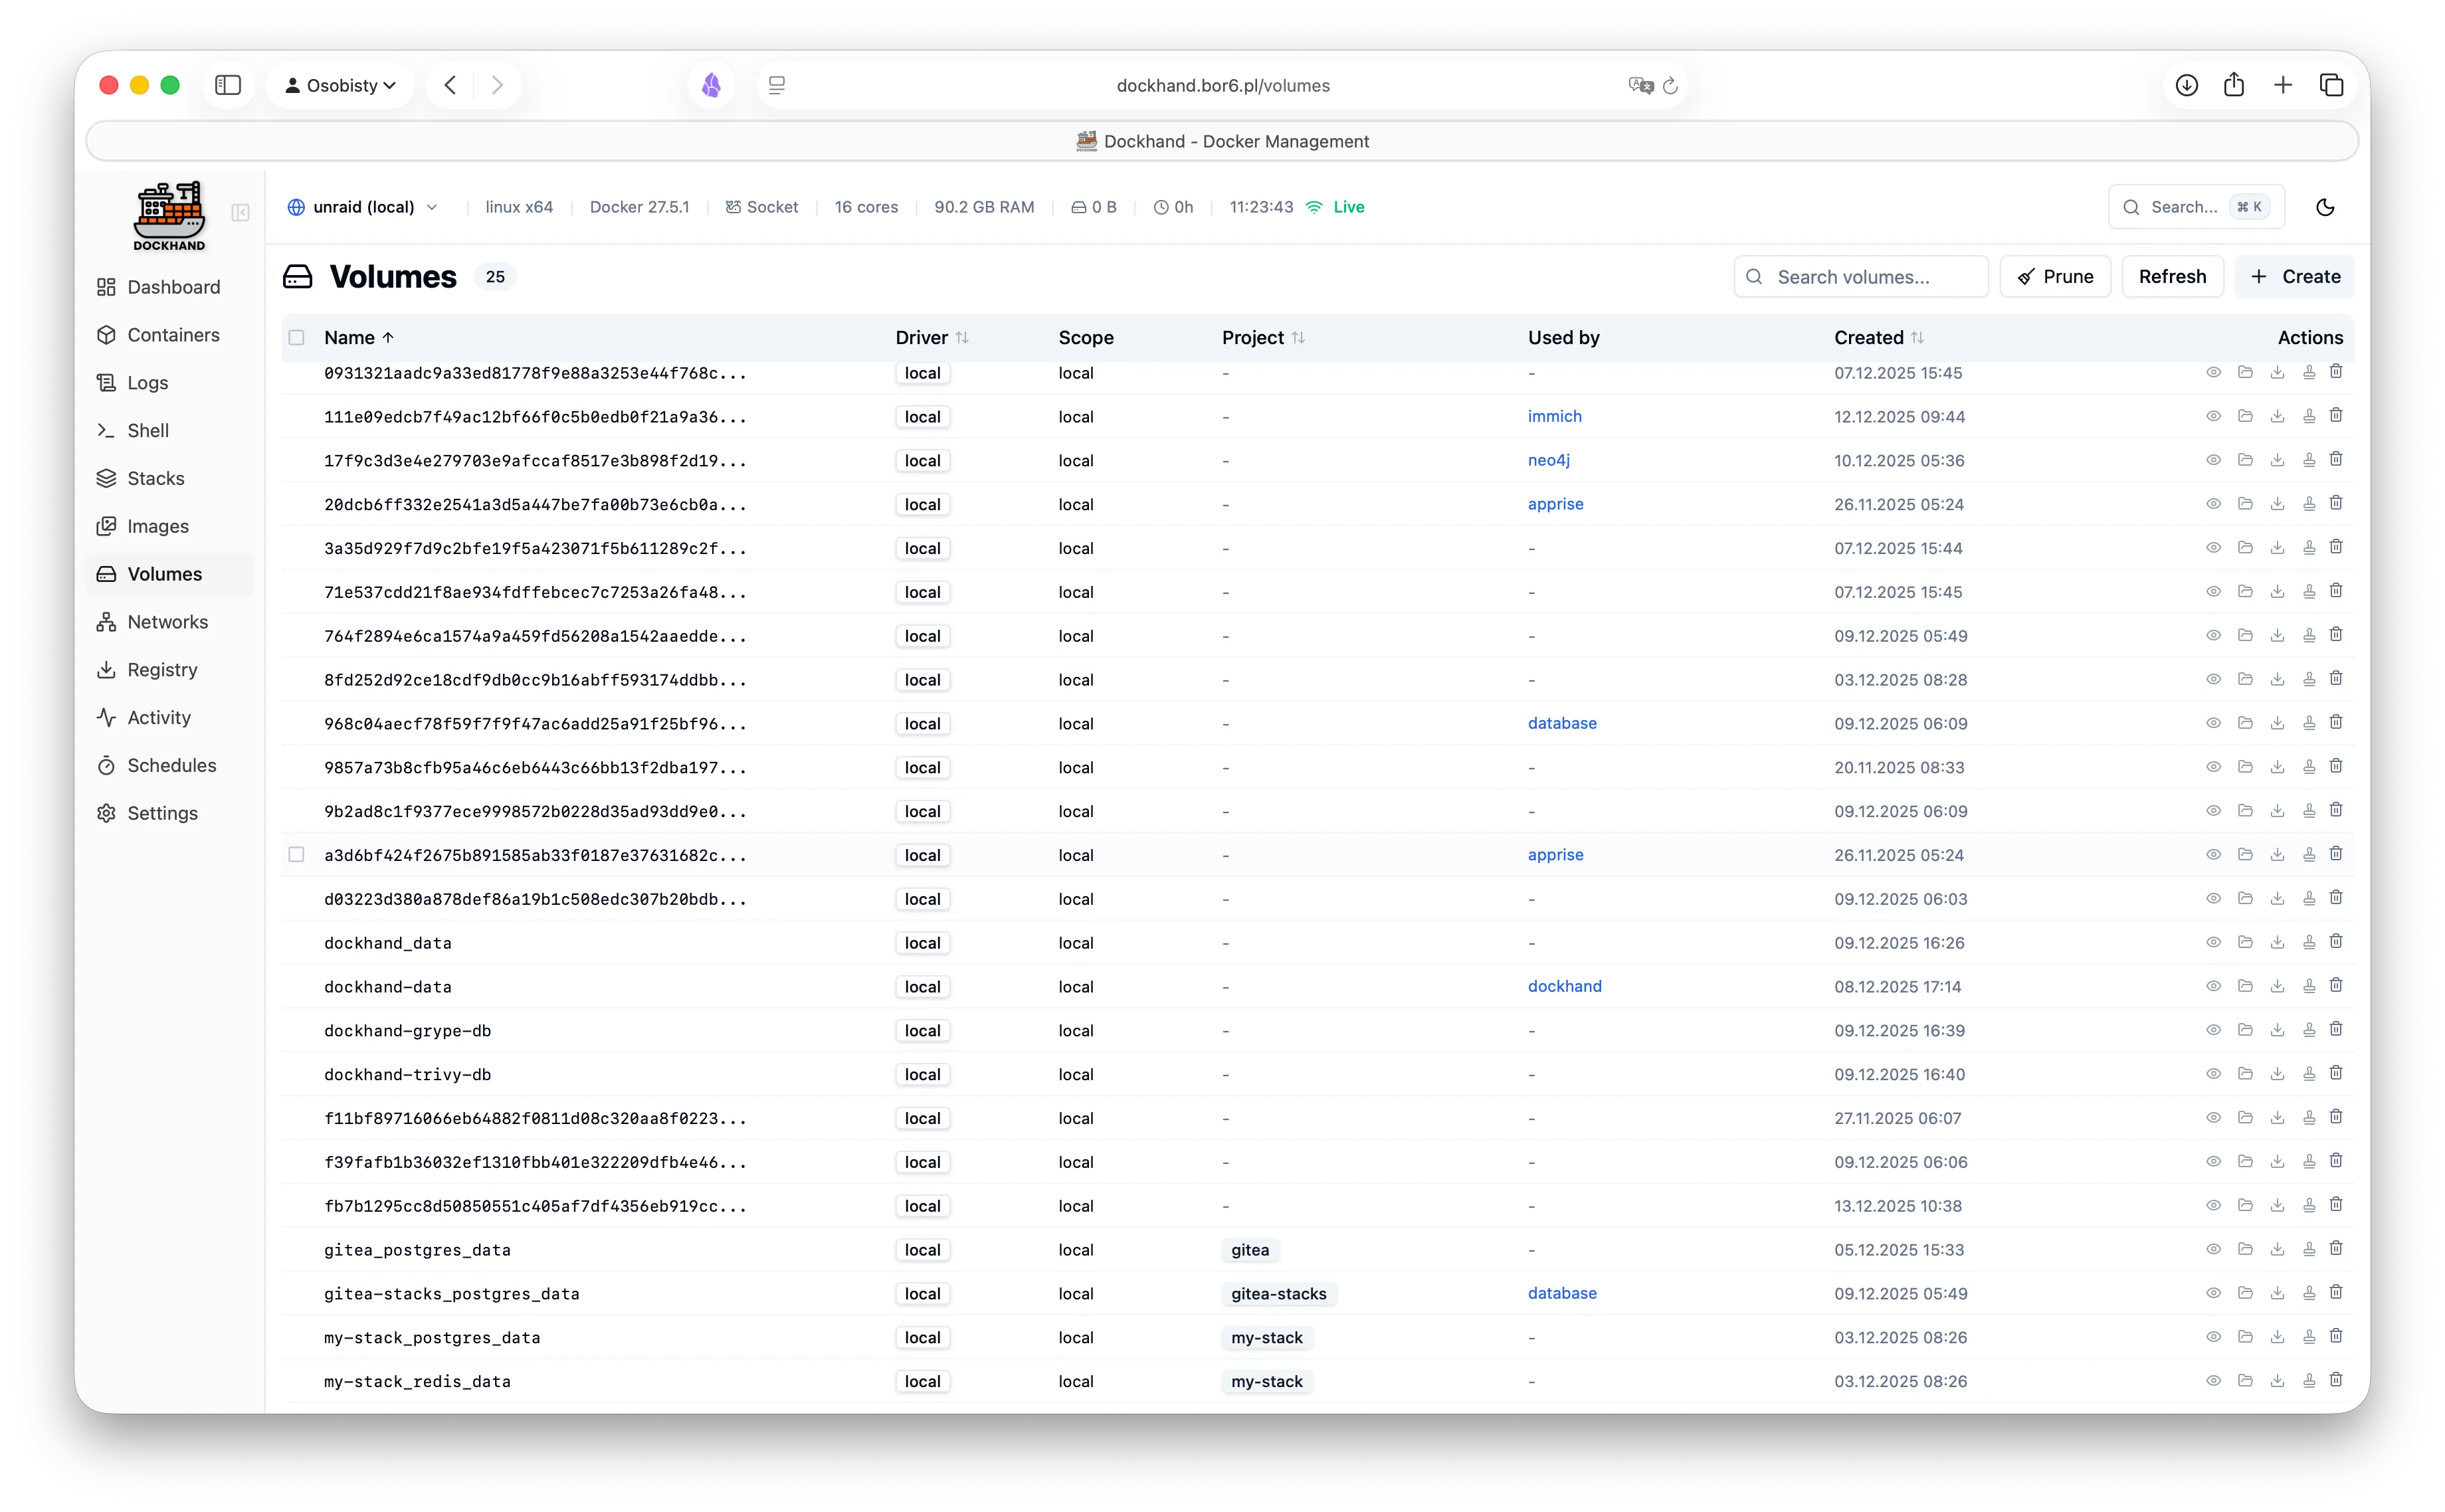Click inside the Search volumes field
The height and width of the screenshot is (1512, 2445).
coord(1860,276)
